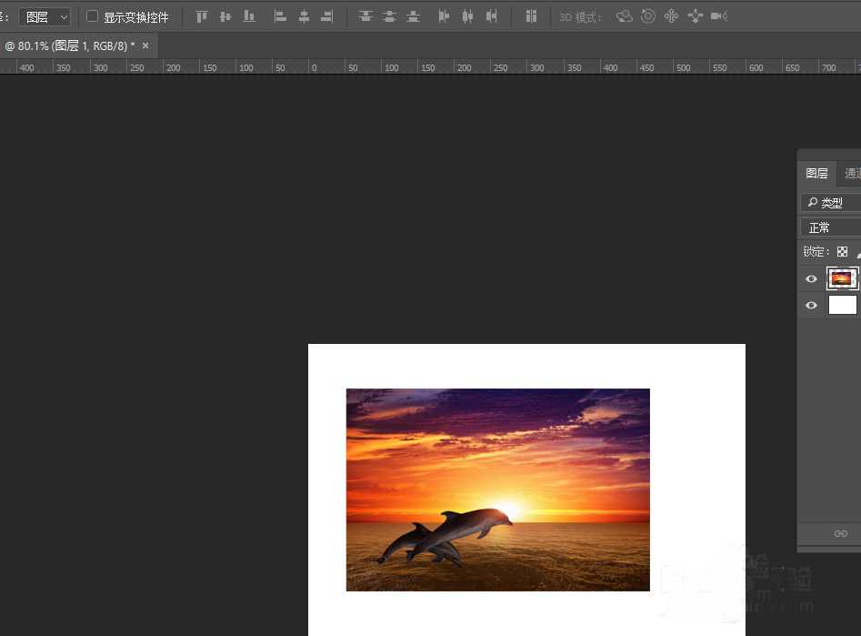861x636 pixels.
Task: Toggle visibility of the white layer
Action: coord(812,306)
